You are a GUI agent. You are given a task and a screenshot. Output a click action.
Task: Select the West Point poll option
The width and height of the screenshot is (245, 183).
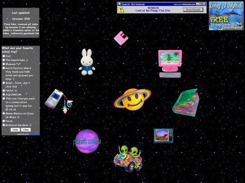point(4,83)
